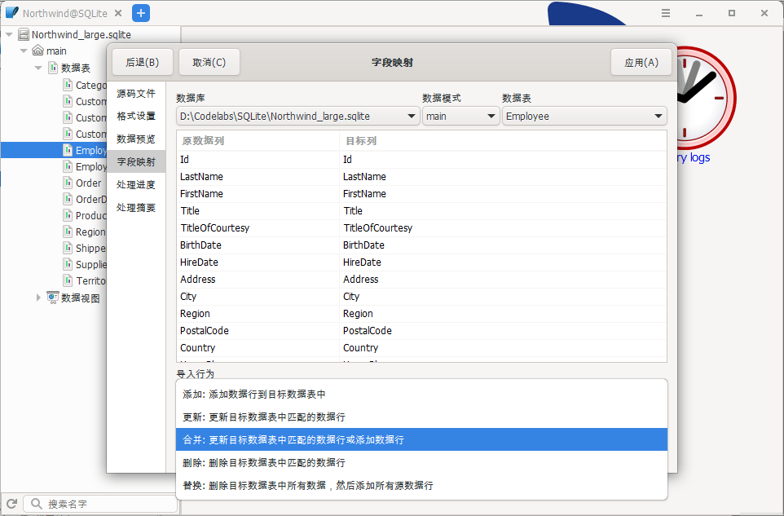
Task: Open the hamburger menu in title bar
Action: click(666, 13)
